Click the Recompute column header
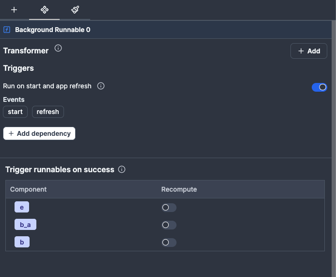336x277 pixels. (179, 189)
